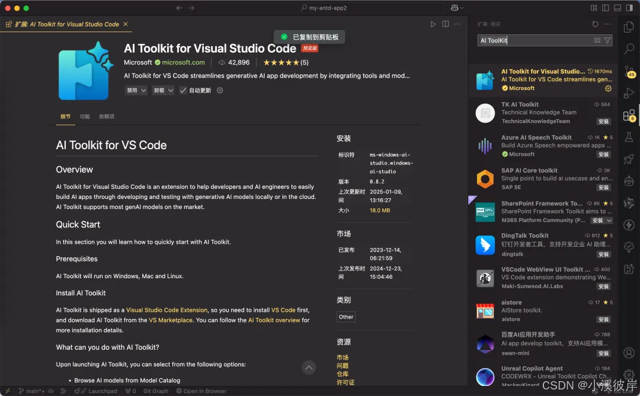Click the extension manage gear icon
The image size is (640, 396).
(x=220, y=90)
